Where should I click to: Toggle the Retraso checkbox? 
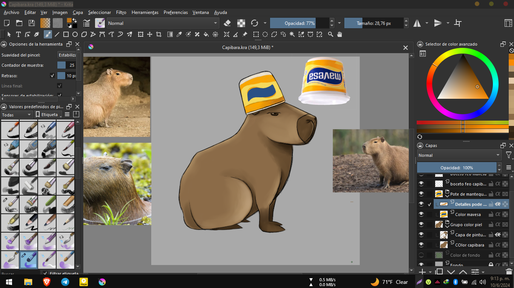coord(52,75)
